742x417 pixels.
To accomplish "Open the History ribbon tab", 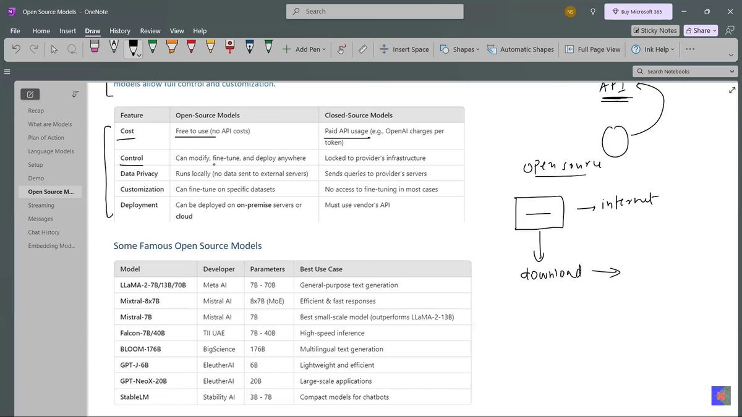I will [119, 30].
